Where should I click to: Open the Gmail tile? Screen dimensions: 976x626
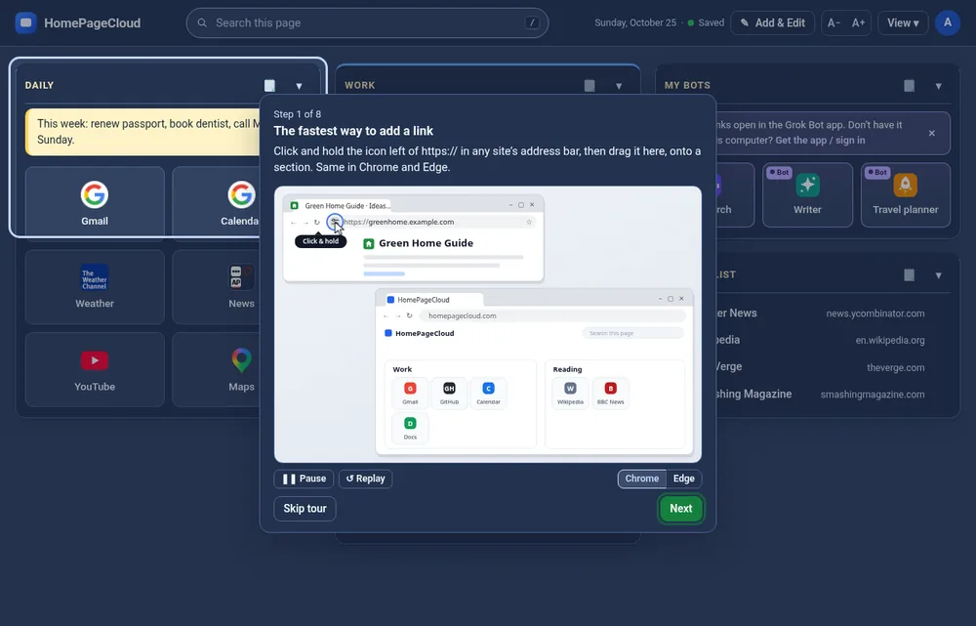(x=95, y=203)
